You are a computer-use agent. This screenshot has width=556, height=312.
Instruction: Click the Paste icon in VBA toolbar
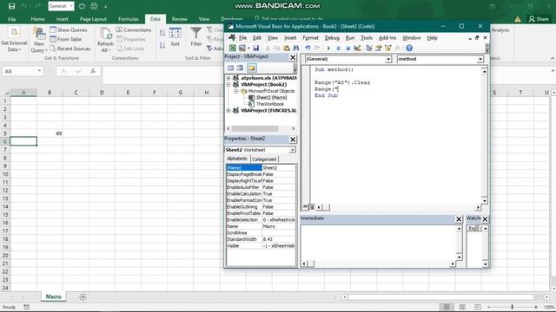tap(287, 49)
